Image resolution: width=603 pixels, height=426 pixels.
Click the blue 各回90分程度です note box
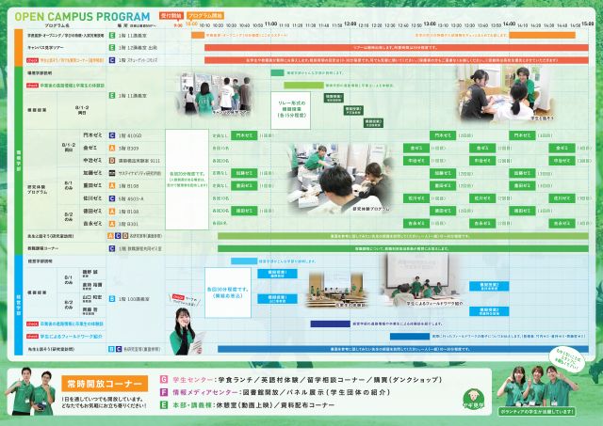[228, 292]
